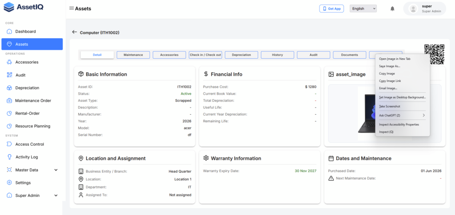The image size is (455, 215).
Task: Click the Warranty Information gear icon
Action: point(206,158)
